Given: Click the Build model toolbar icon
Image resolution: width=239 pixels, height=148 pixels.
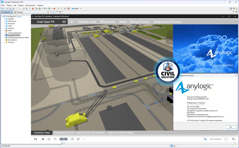Looking at the screenshot, I should 36,9.
